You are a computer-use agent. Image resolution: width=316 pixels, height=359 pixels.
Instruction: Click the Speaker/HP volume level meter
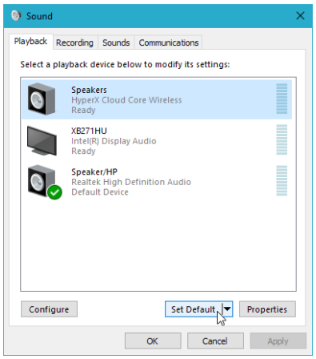(x=282, y=180)
